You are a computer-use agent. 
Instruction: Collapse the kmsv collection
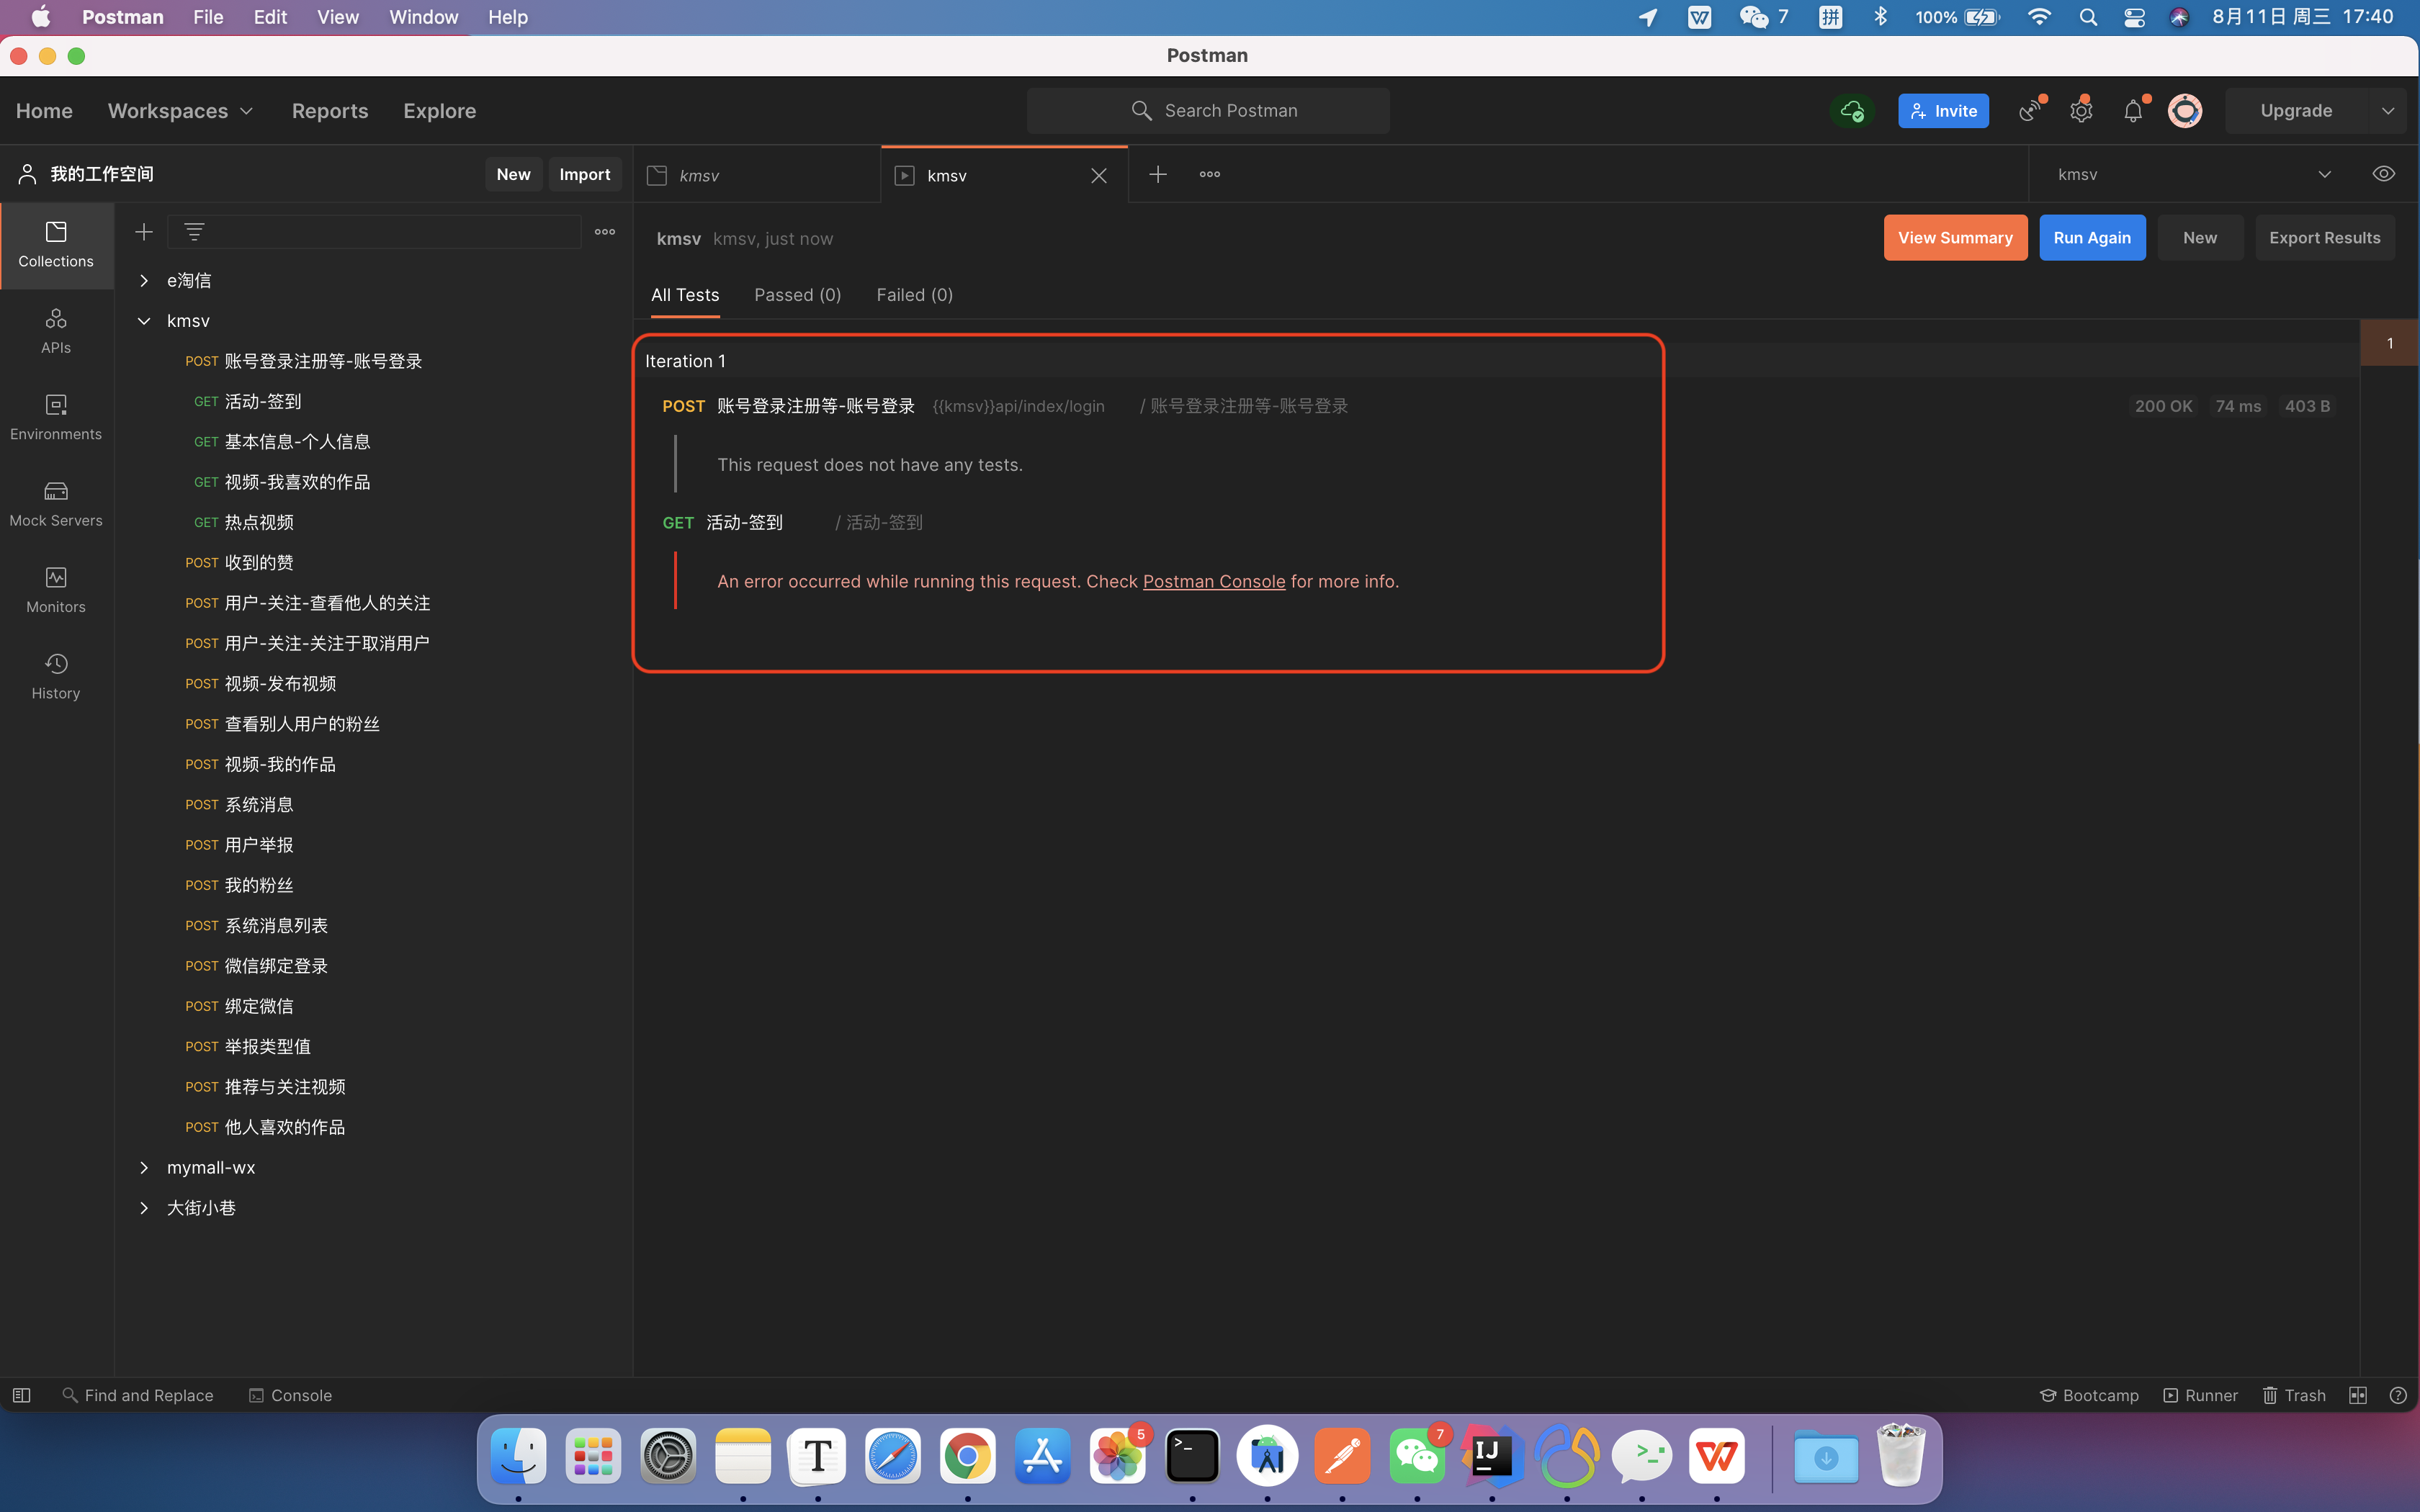click(x=144, y=321)
